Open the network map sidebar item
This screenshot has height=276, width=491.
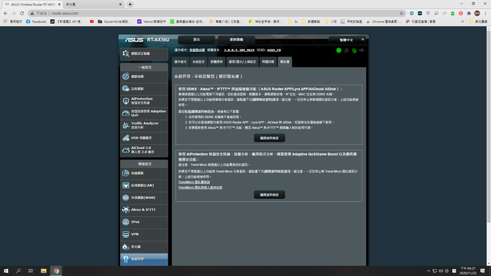click(144, 76)
